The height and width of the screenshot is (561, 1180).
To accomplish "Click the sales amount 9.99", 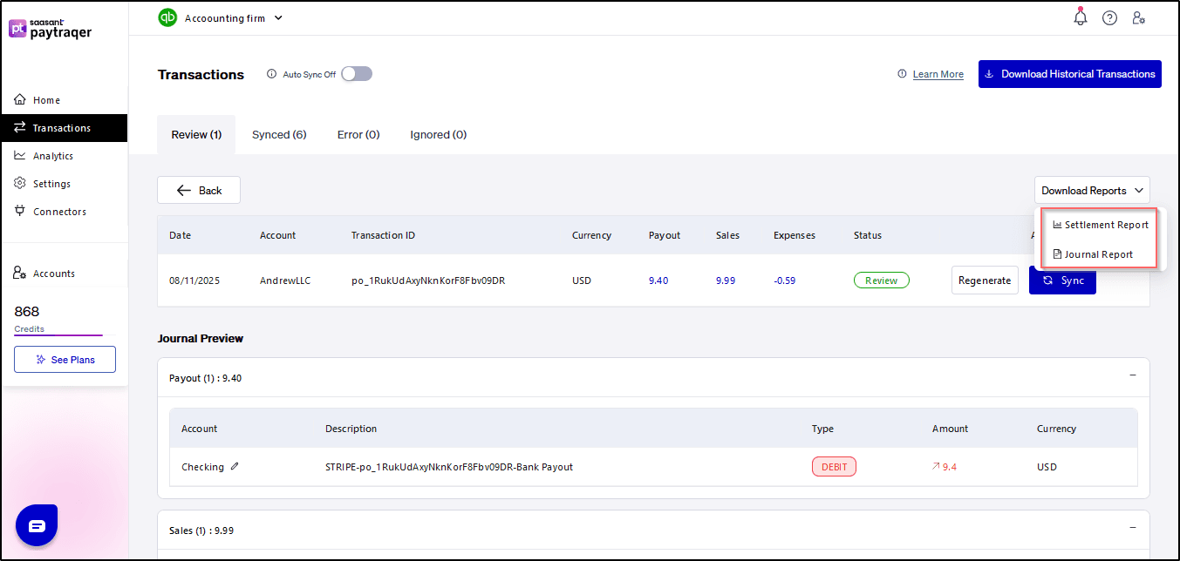I will [726, 280].
